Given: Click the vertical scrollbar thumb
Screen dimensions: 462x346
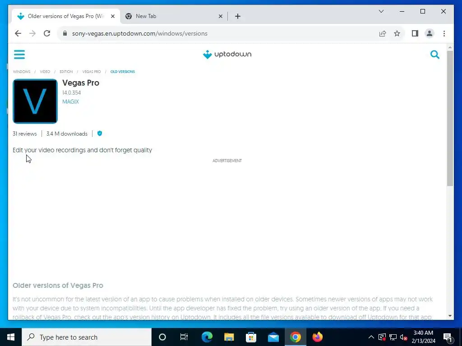Looking at the screenshot, I should tap(450, 118).
